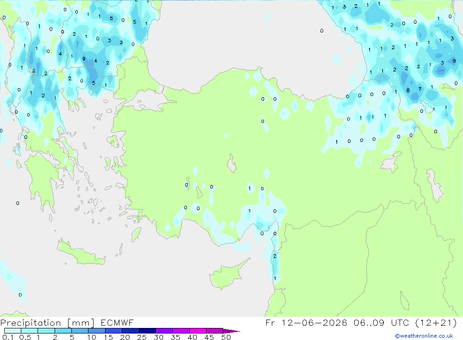Click the legend value "15"

tap(108, 337)
